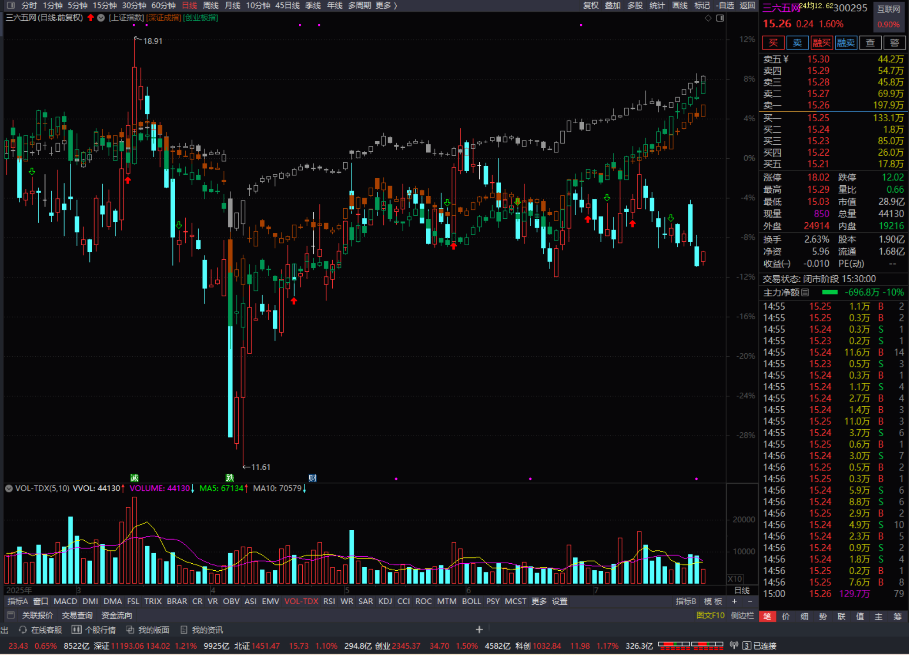Select the 月线 monthly period
The image size is (909, 655).
[233, 5]
